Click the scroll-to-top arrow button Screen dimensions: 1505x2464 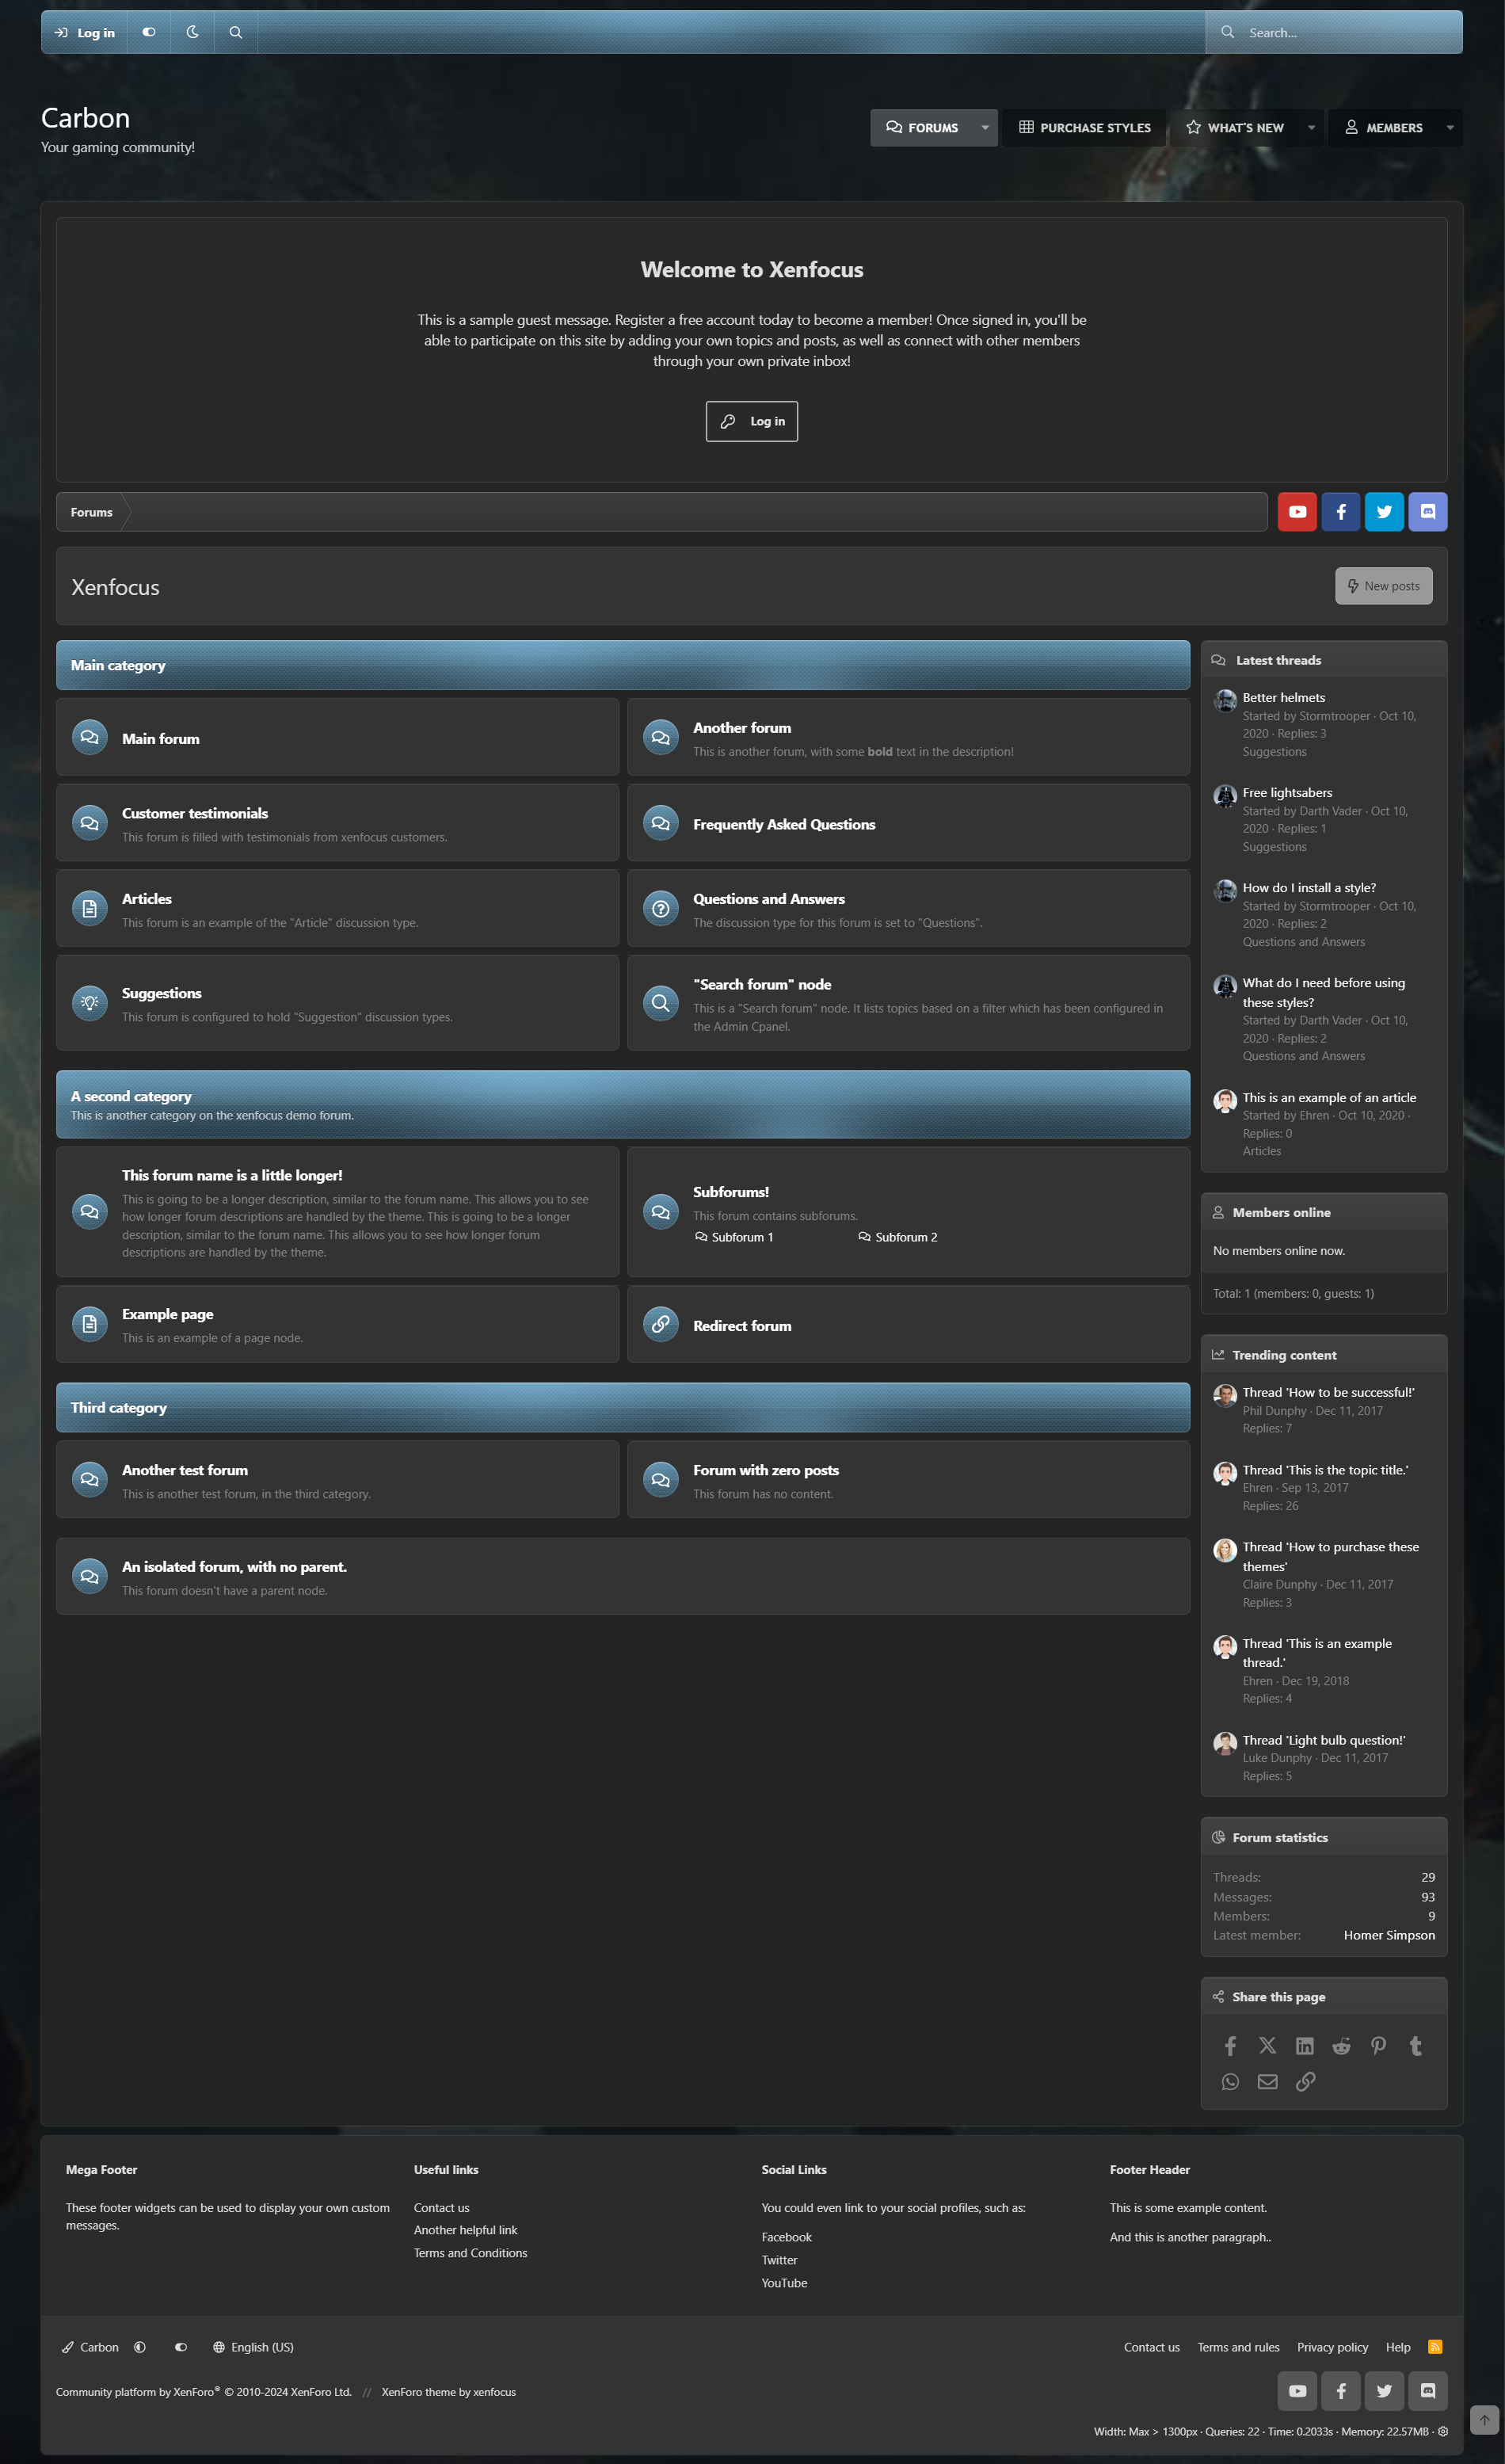(1484, 2420)
